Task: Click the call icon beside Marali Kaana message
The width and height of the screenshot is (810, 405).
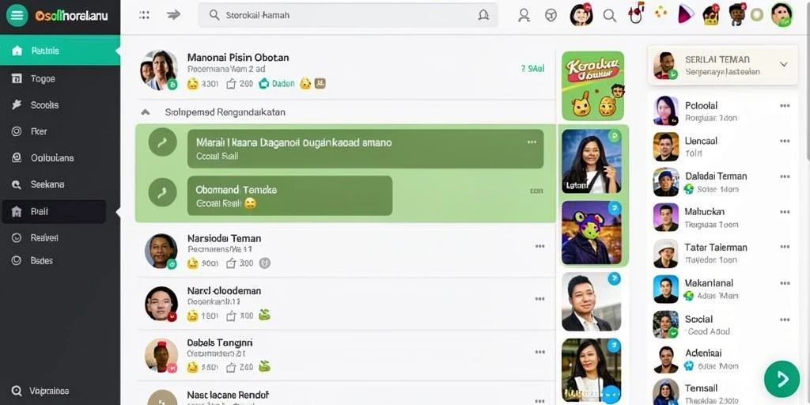Action: [x=163, y=142]
